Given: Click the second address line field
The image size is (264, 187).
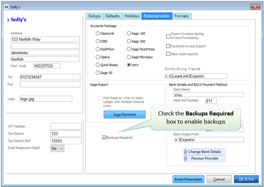Looking at the screenshot, I should click(x=45, y=46).
